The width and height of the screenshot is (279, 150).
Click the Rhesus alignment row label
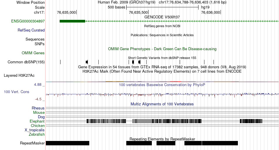click(x=38, y=108)
